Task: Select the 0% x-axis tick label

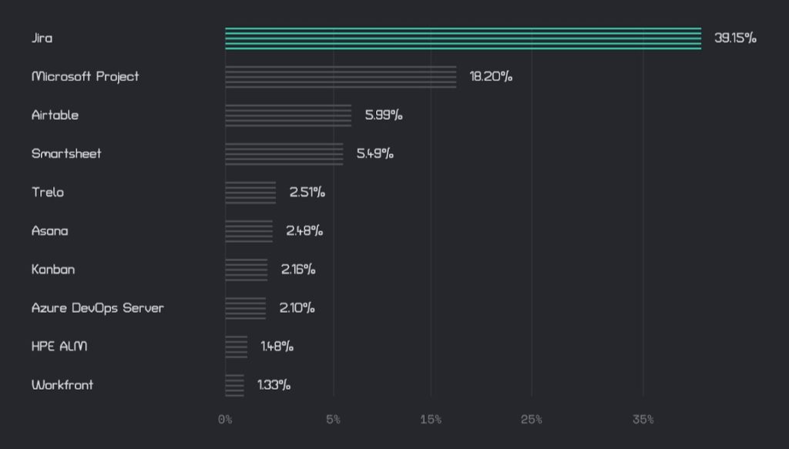Action: pyautogui.click(x=225, y=420)
